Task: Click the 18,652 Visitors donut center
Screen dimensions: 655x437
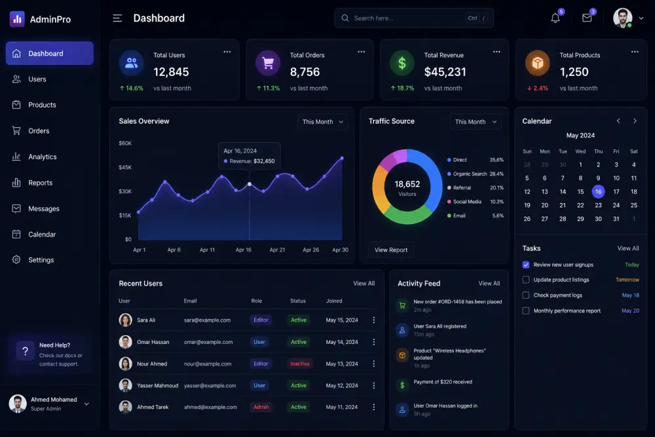Action: pos(407,187)
